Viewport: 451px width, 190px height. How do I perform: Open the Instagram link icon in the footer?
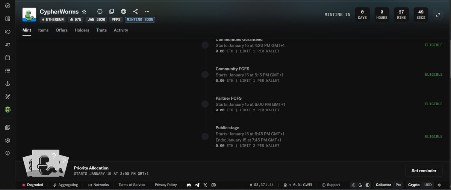[213, 185]
